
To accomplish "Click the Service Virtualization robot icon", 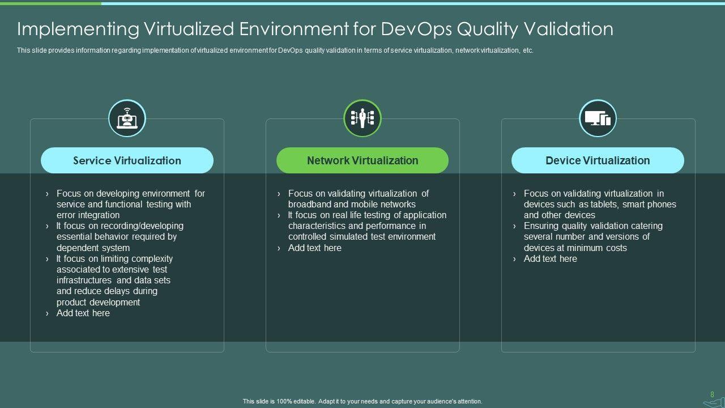I will (127, 118).
